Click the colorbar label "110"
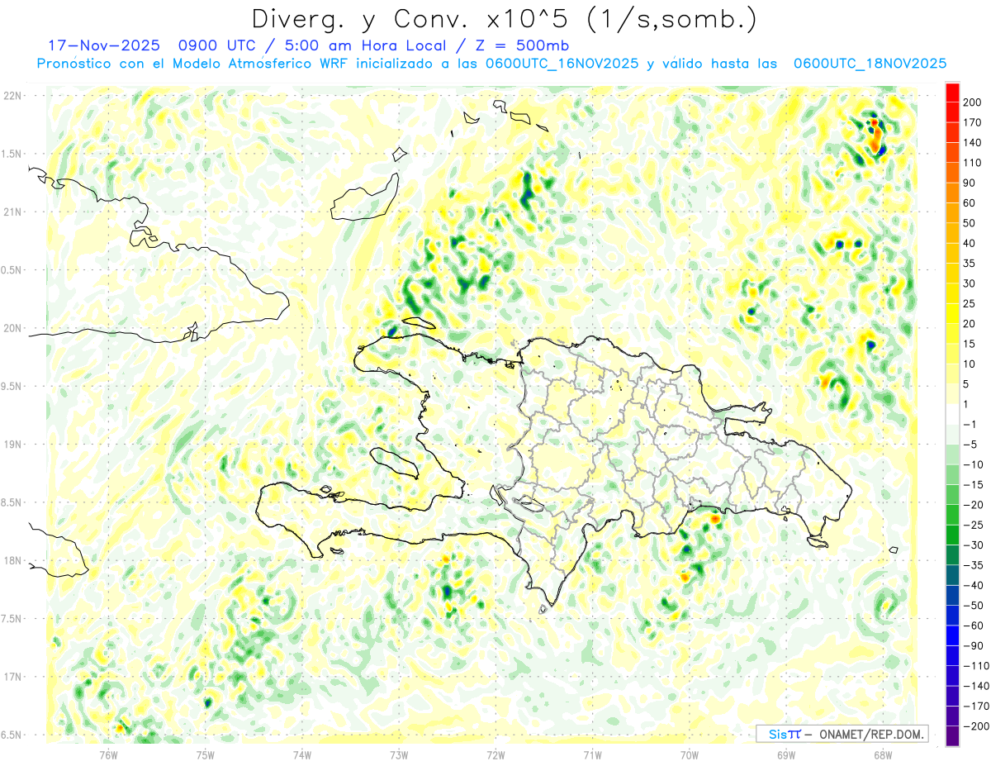991x766 pixels. point(974,163)
